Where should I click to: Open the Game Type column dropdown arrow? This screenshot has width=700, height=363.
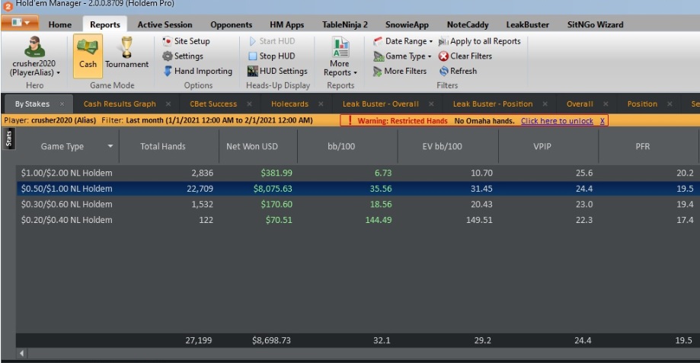[110, 146]
